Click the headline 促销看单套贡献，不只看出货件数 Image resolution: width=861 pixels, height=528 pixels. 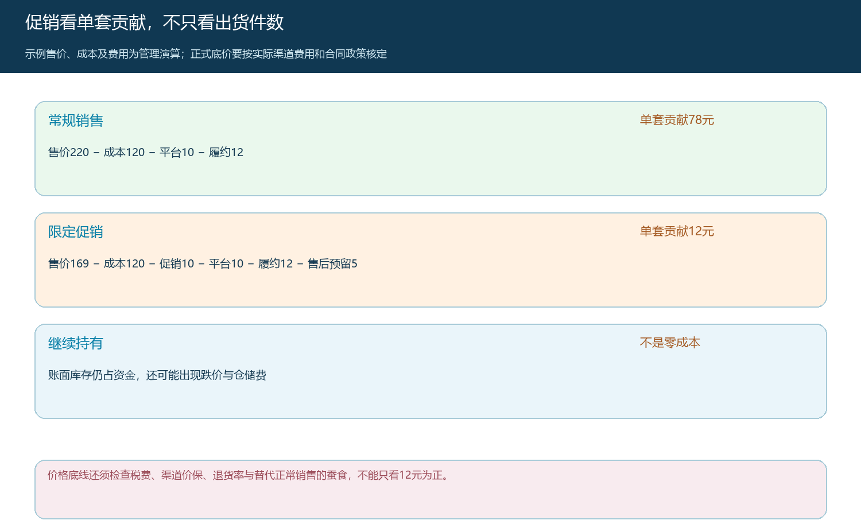(x=154, y=22)
